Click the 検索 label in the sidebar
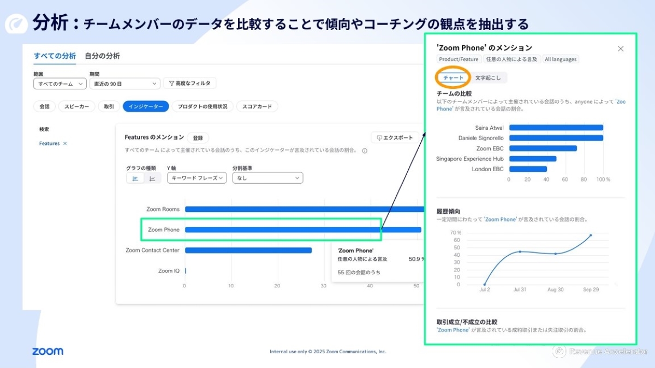This screenshot has height=368, width=655. [x=44, y=129]
